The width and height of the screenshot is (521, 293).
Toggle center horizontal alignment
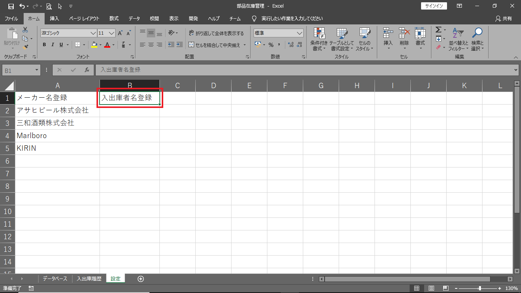pyautogui.click(x=151, y=45)
